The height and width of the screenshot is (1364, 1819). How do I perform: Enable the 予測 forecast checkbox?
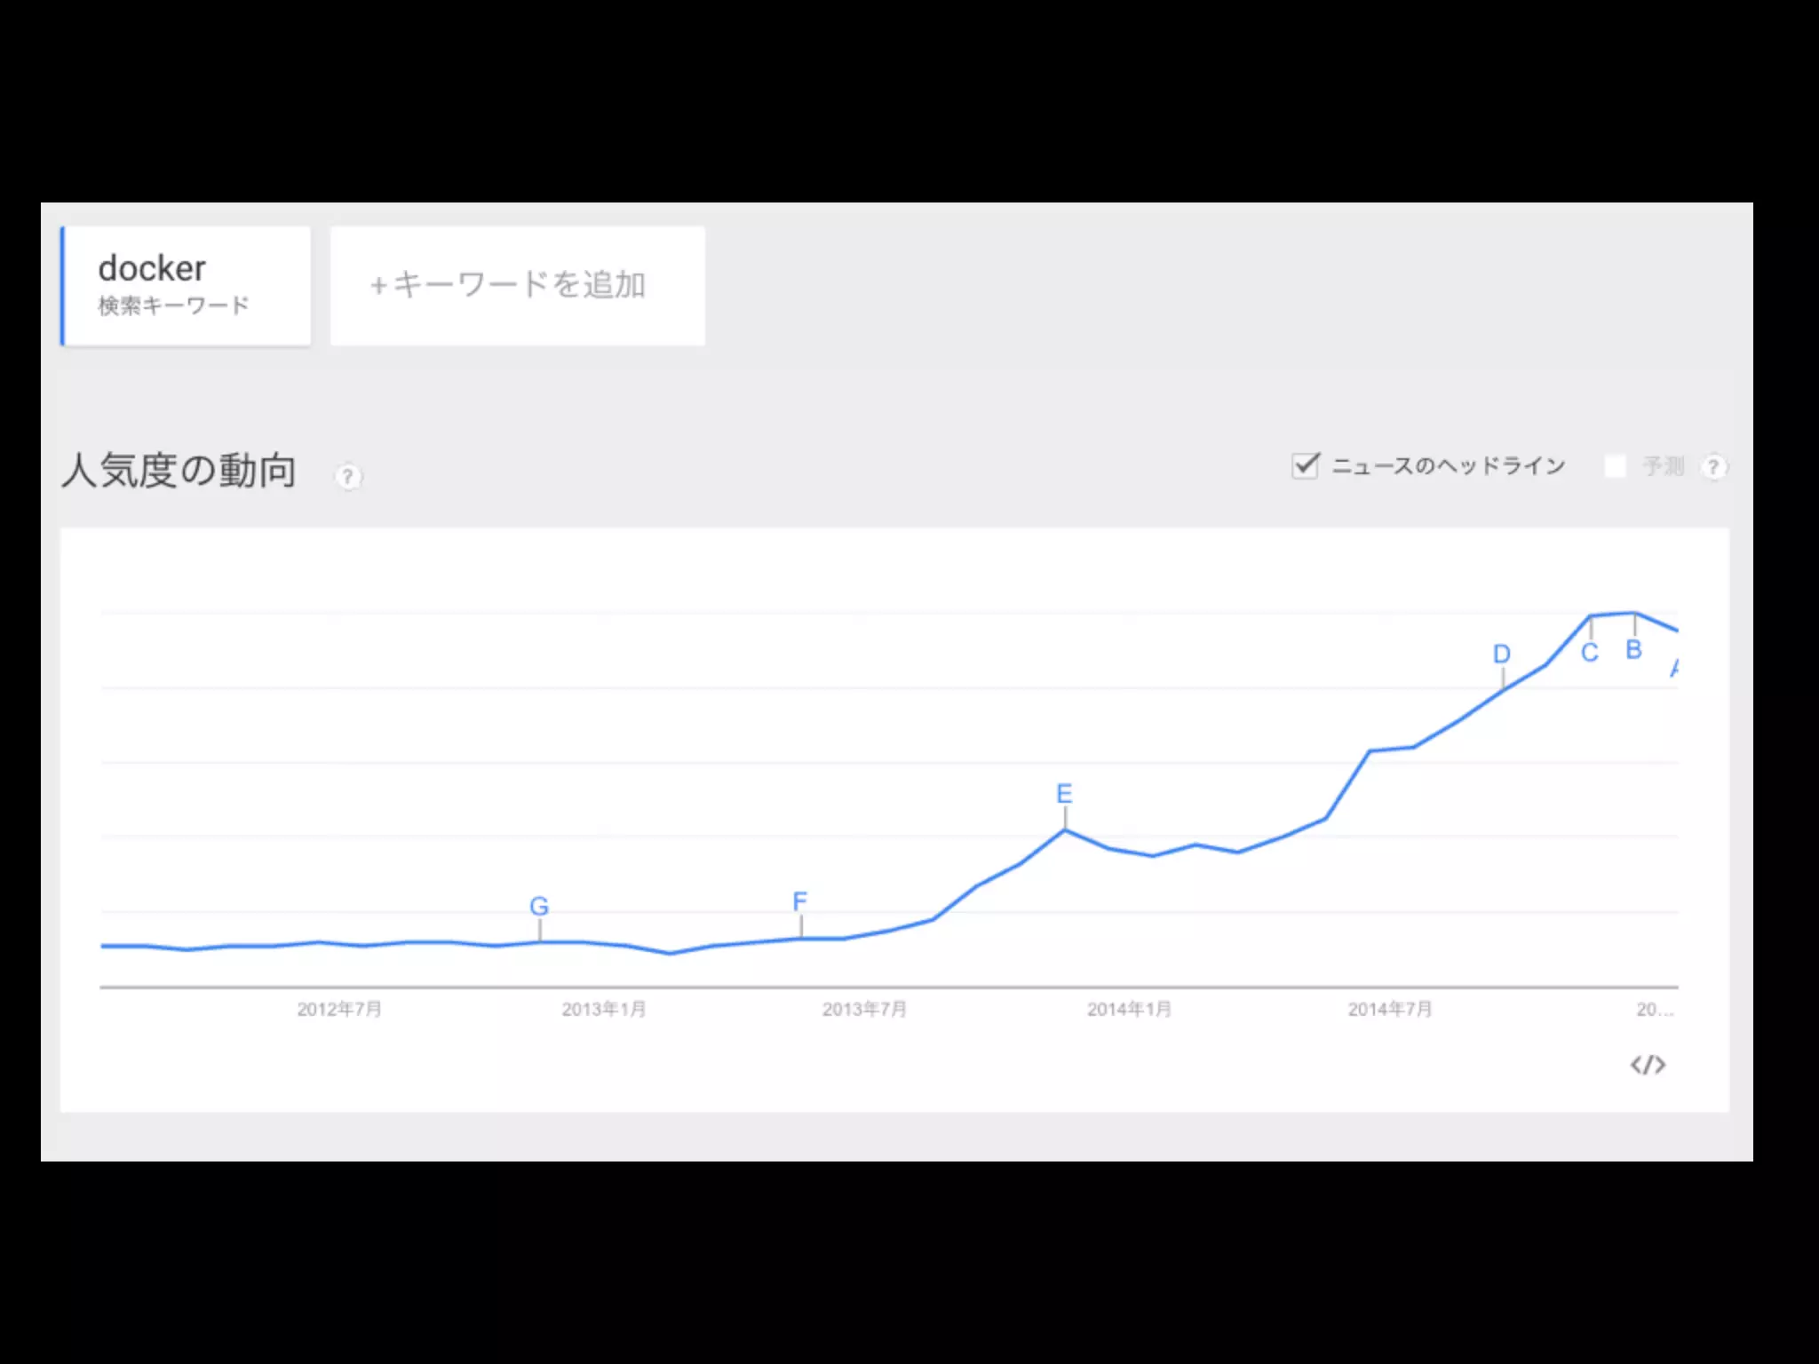1615,466
